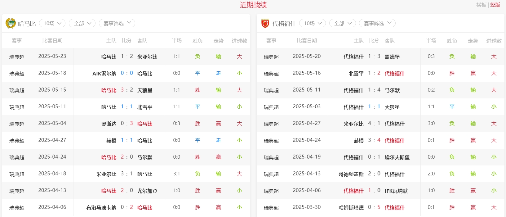
Task: Open 赛事筛选 dropdown in 代格福什 panel
Action: pyautogui.click(x=377, y=23)
